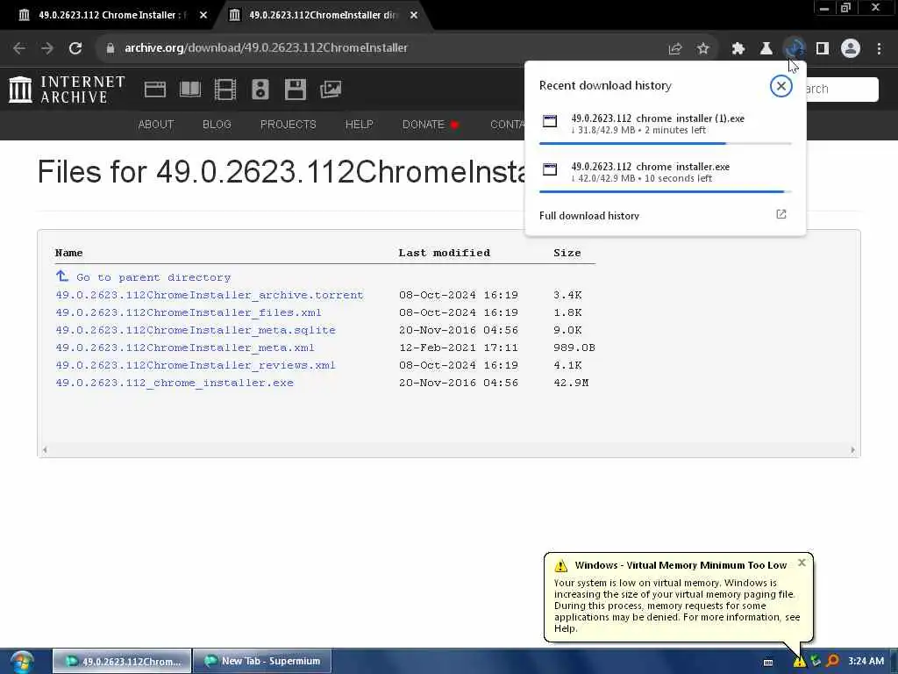898x674 pixels.
Task: Click the keyboard tray icon
Action: tap(768, 663)
